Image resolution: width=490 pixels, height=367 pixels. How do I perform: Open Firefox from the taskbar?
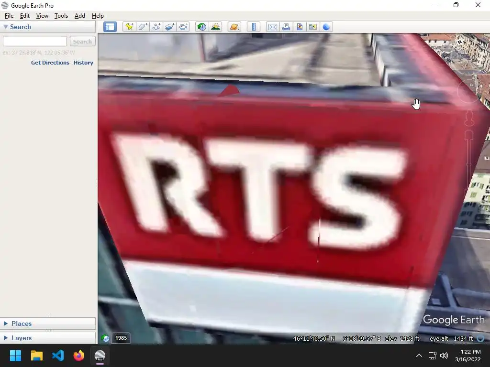(x=79, y=356)
